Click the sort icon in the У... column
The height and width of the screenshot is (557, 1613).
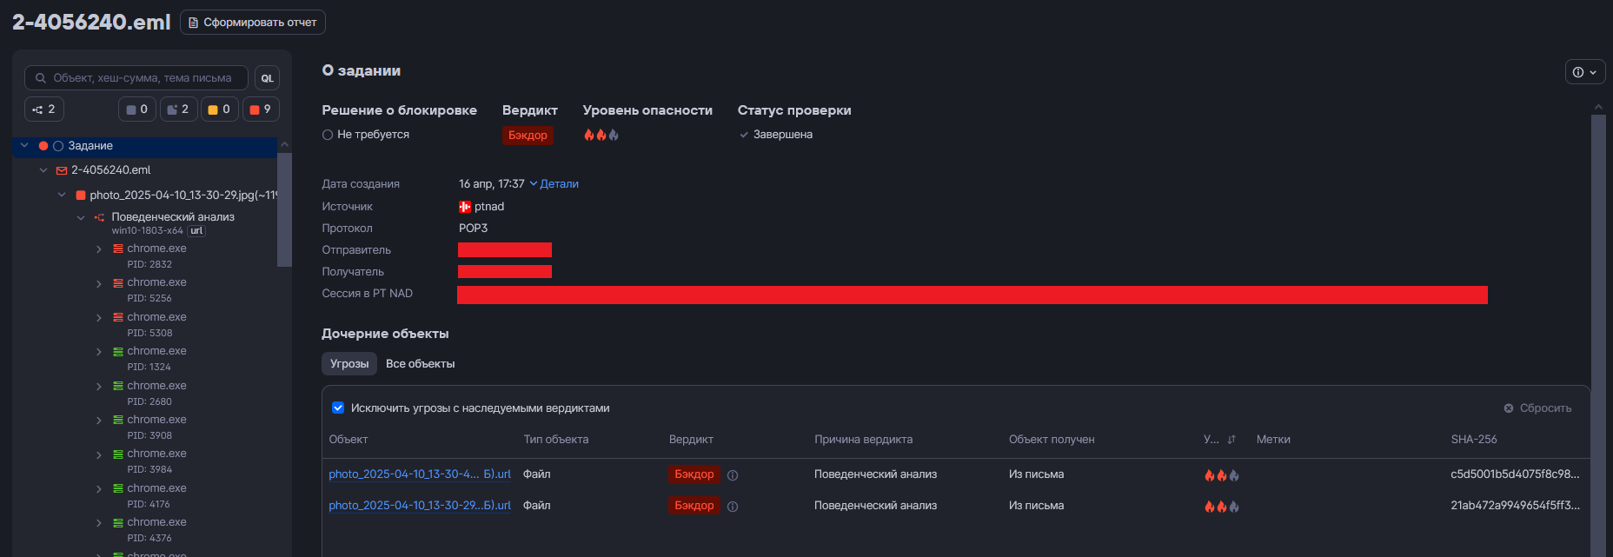1231,440
